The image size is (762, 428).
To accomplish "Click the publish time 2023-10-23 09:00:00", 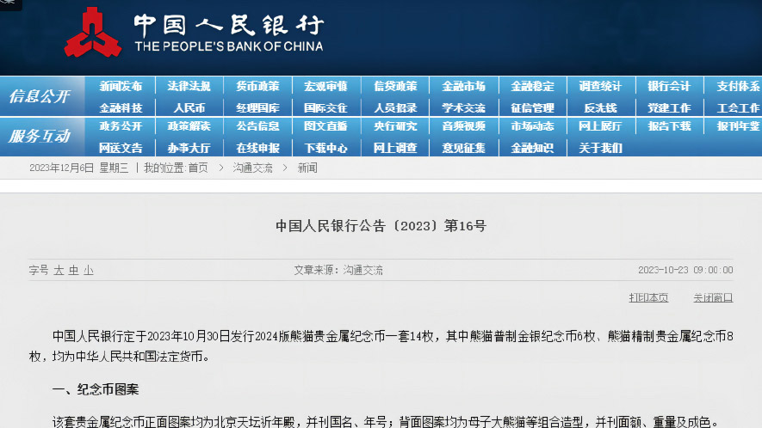I will (685, 270).
